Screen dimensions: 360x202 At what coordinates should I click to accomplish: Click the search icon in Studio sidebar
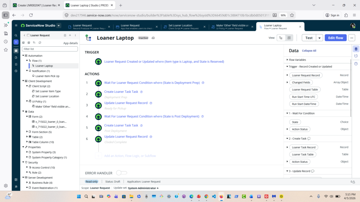16,35
